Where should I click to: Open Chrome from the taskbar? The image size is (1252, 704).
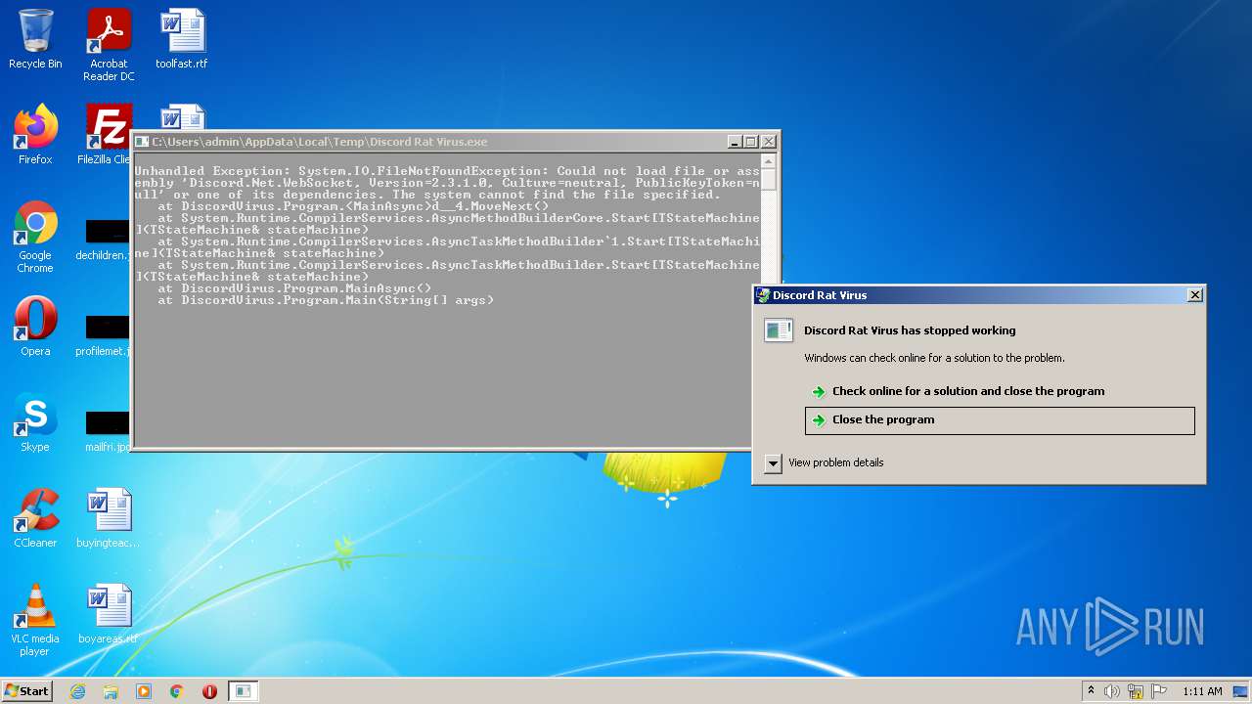point(177,691)
